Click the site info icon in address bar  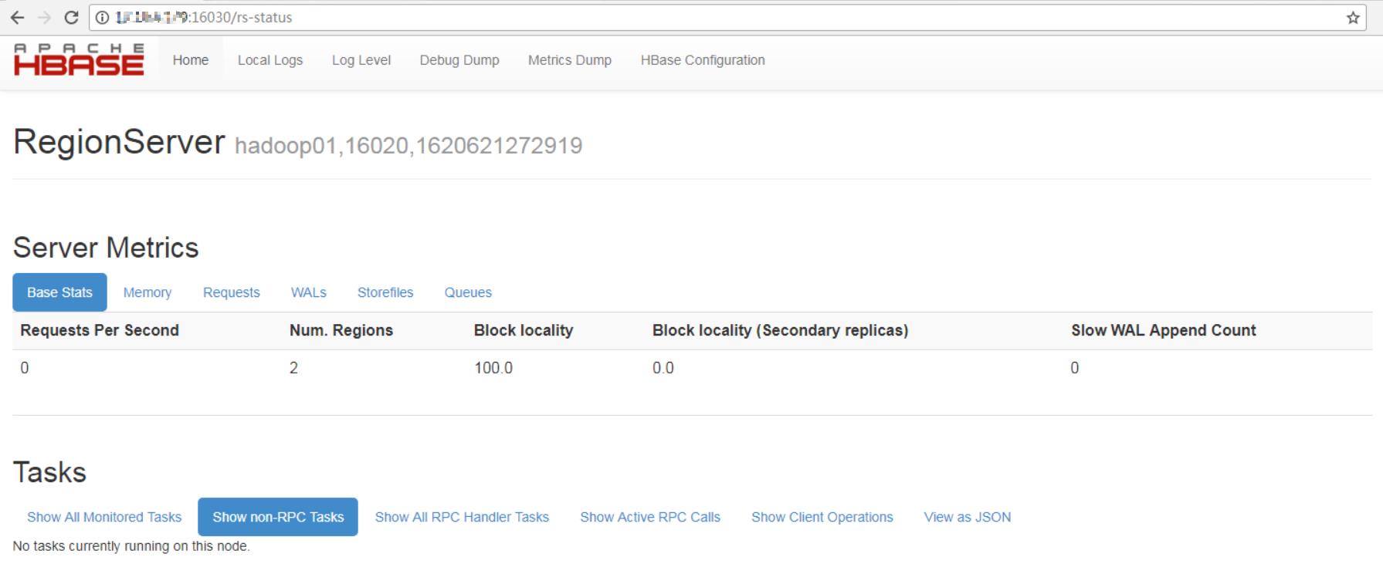pos(102,18)
